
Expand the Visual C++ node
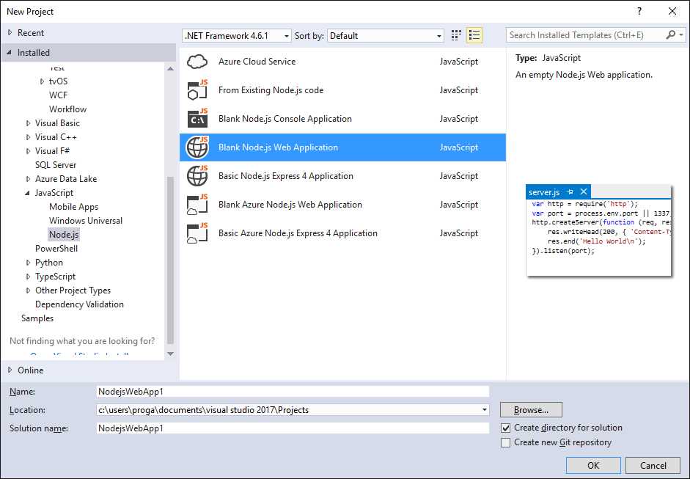point(28,137)
